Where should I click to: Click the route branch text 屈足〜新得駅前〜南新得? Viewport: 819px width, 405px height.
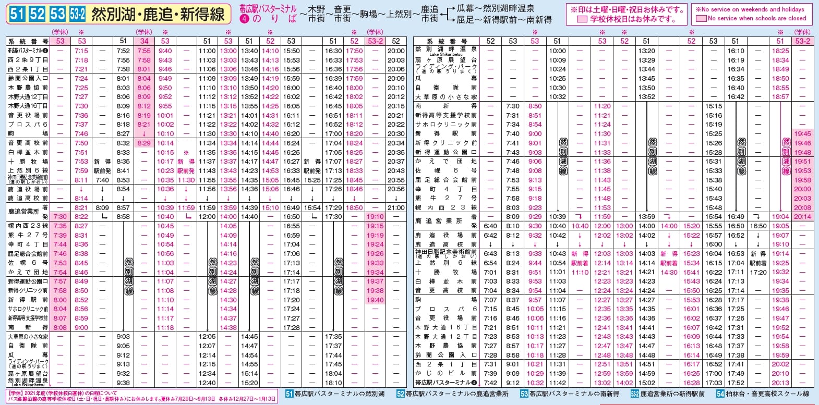pos(504,20)
